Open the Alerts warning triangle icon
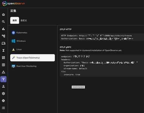144x113 pixels. point(3,72)
